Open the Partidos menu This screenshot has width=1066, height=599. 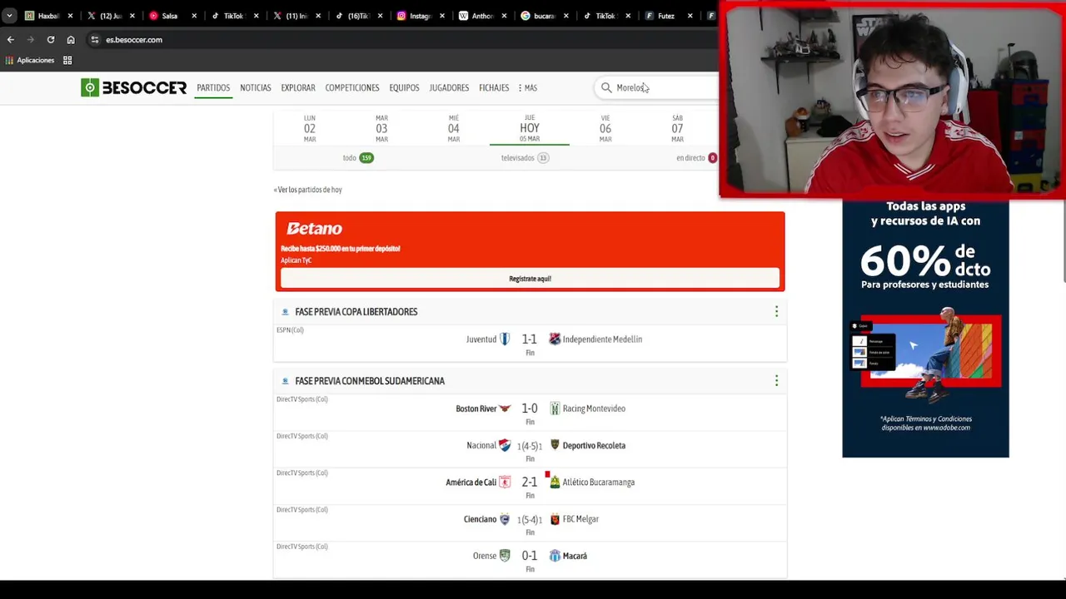tap(213, 87)
